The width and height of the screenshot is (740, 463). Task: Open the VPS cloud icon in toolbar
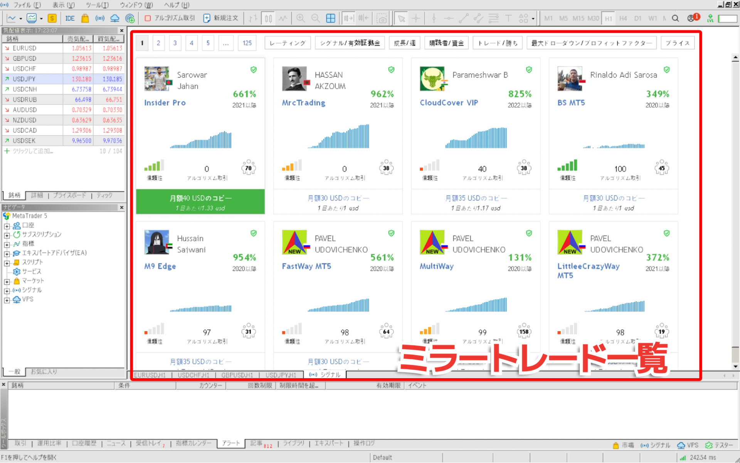tap(115, 18)
